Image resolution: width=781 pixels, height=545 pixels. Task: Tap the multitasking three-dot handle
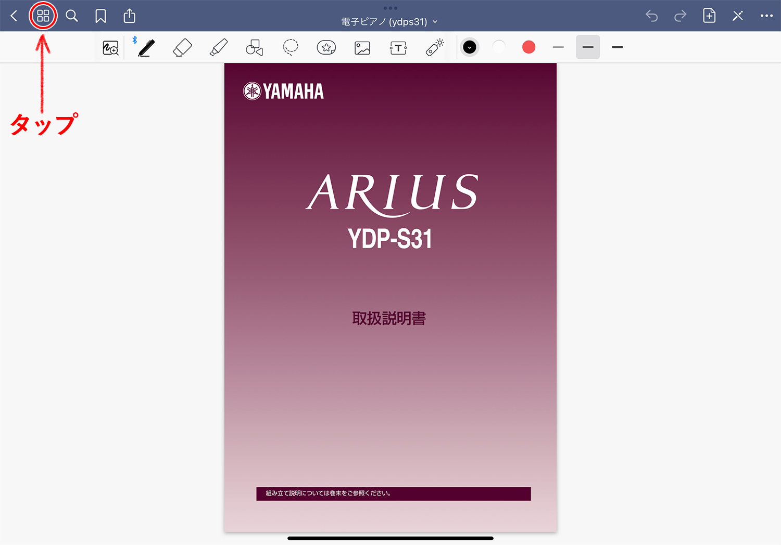pos(390,8)
